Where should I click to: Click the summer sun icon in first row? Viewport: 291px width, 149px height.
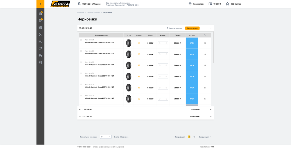pyautogui.click(x=139, y=43)
